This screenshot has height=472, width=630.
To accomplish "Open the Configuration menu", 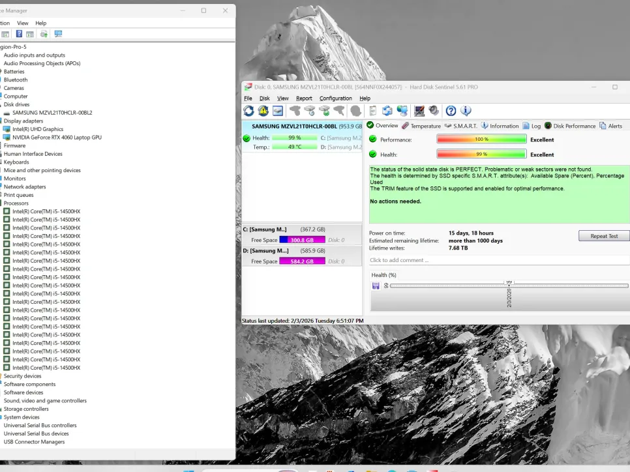I will (x=335, y=98).
